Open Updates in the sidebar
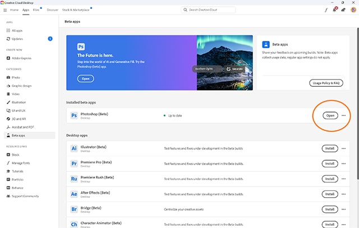The width and height of the screenshot is (359, 228). point(17,39)
